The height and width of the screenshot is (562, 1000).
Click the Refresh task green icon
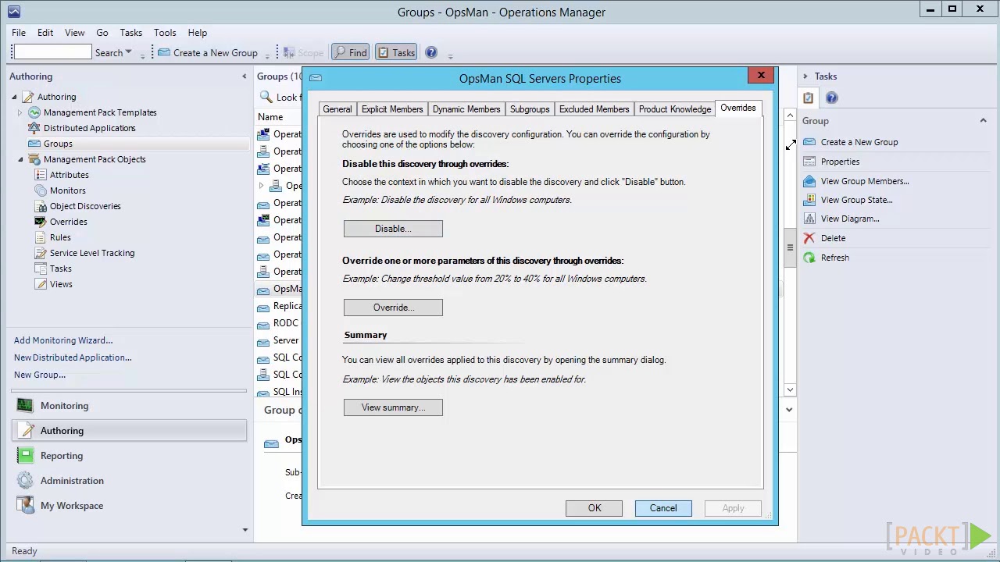coord(809,258)
